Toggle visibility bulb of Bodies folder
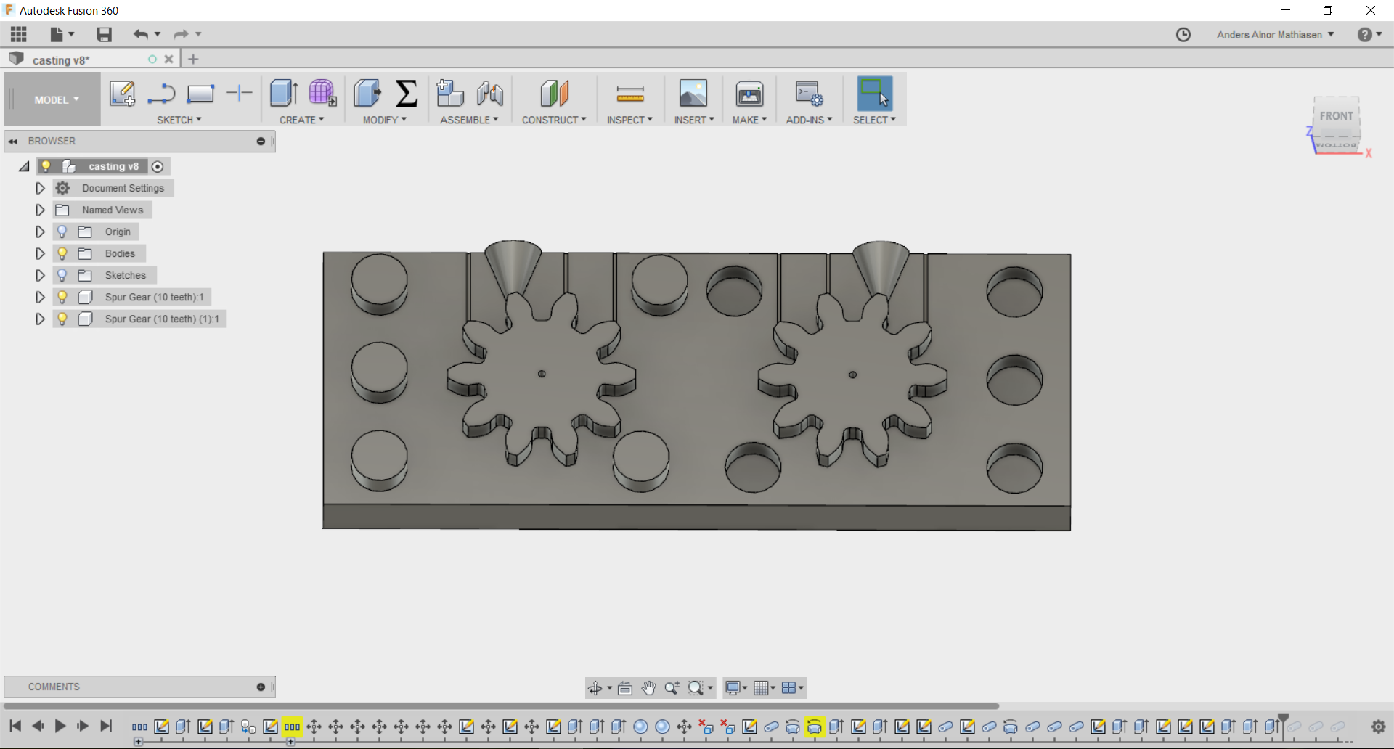 [x=62, y=253]
